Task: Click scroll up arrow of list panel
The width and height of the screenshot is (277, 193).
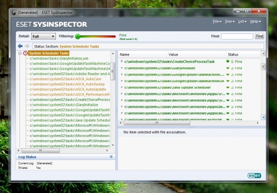Action: click(x=263, y=53)
